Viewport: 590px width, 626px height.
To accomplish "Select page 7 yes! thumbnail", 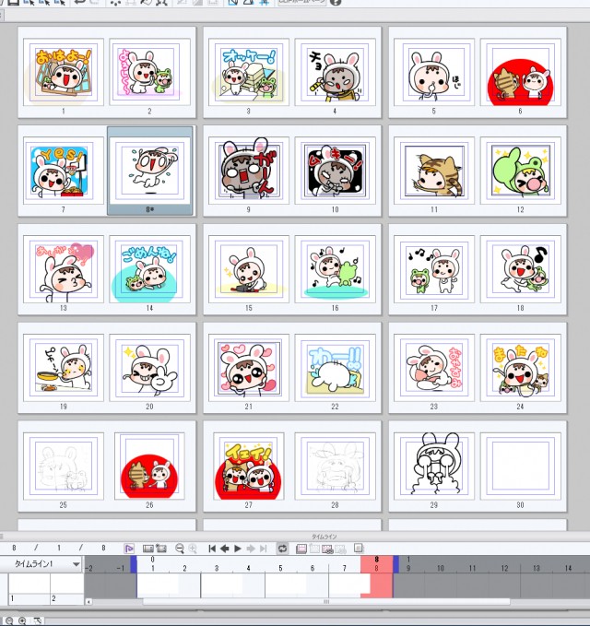I will tap(64, 171).
